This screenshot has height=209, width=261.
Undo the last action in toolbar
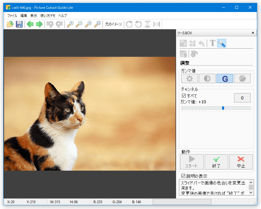50,24
